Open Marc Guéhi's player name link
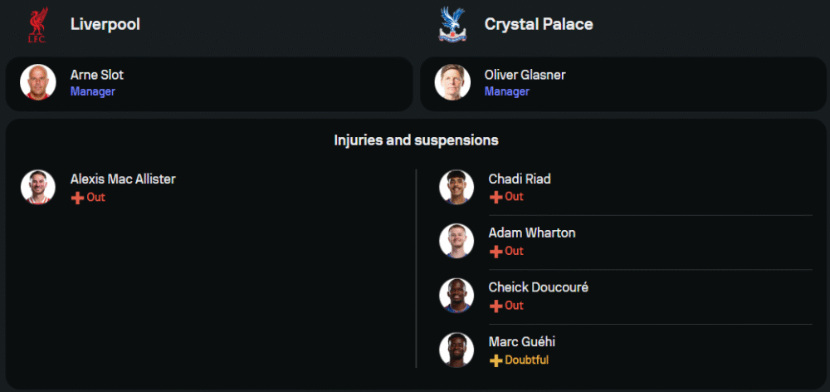830x392 pixels. [521, 341]
